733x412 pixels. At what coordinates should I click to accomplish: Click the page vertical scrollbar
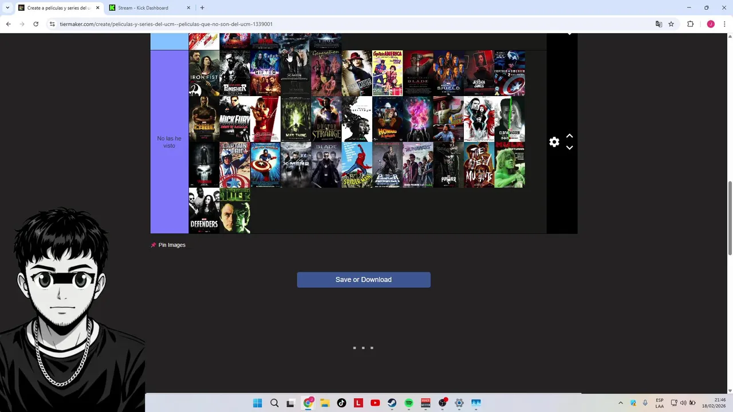click(730, 217)
